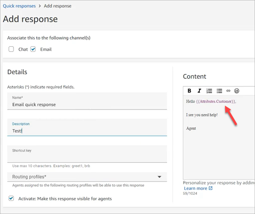255x214 pixels.
Task: Place cursor on the Agent signature line
Action: point(191,128)
